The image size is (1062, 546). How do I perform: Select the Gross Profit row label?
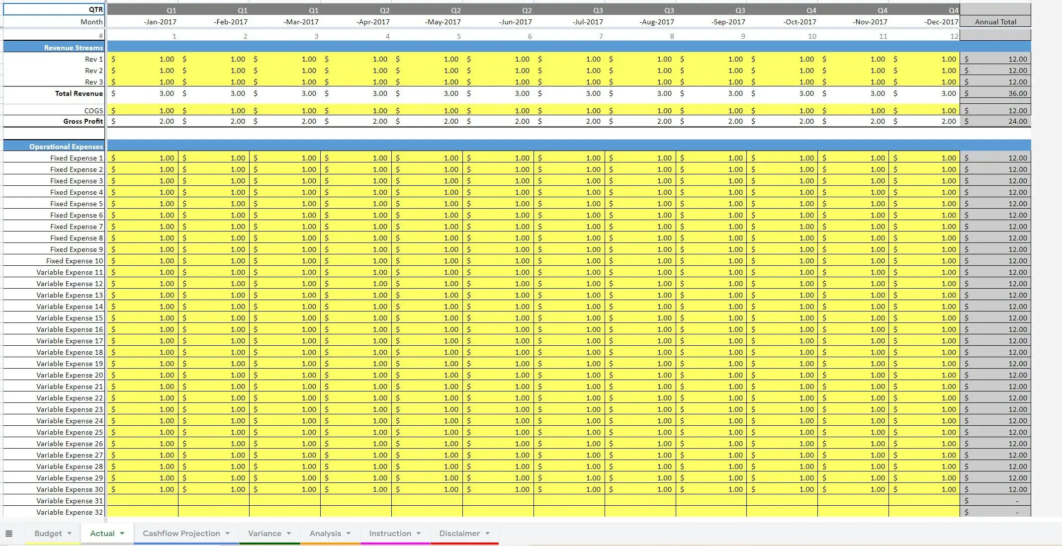(82, 121)
